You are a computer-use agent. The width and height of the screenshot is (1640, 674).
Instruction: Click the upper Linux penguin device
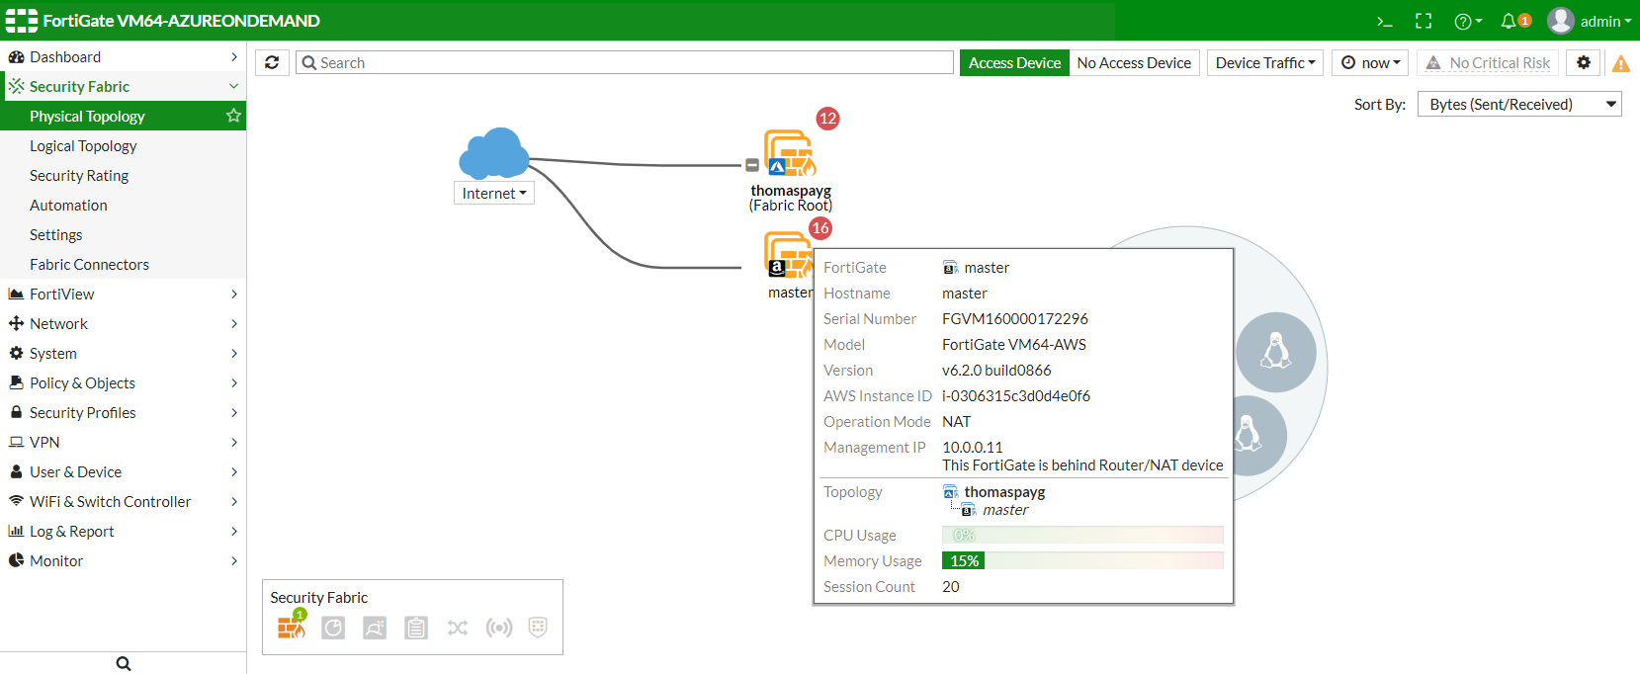point(1276,352)
